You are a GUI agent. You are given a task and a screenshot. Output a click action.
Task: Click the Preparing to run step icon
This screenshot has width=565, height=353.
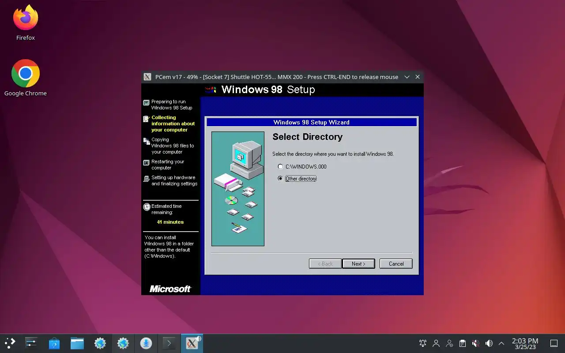(x=147, y=102)
